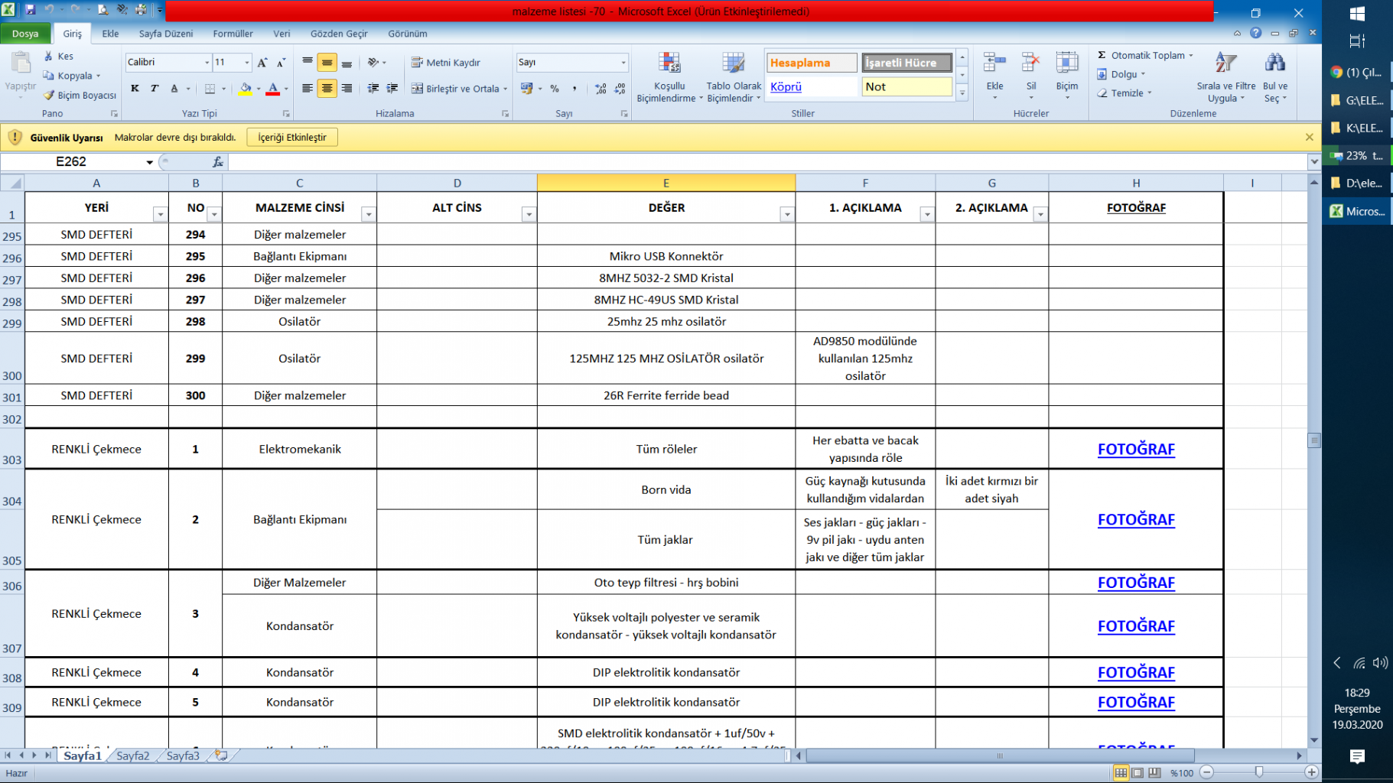Increase the font size
This screenshot has height=783, width=1393.
262,63
